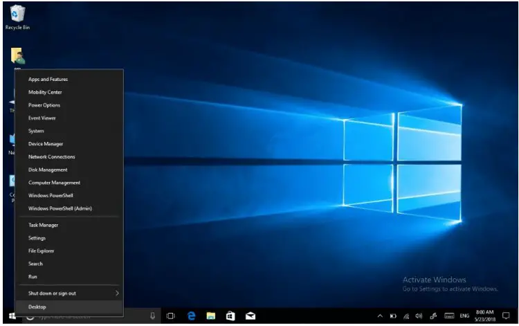Launch Computer Management

pos(69,182)
